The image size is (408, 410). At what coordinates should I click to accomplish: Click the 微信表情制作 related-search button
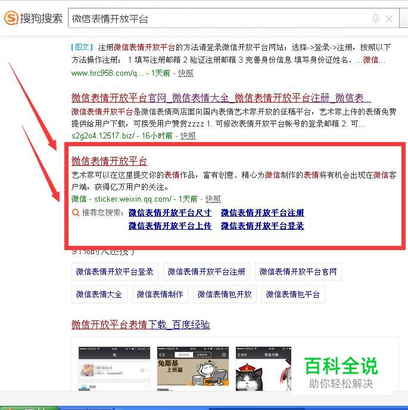[160, 294]
